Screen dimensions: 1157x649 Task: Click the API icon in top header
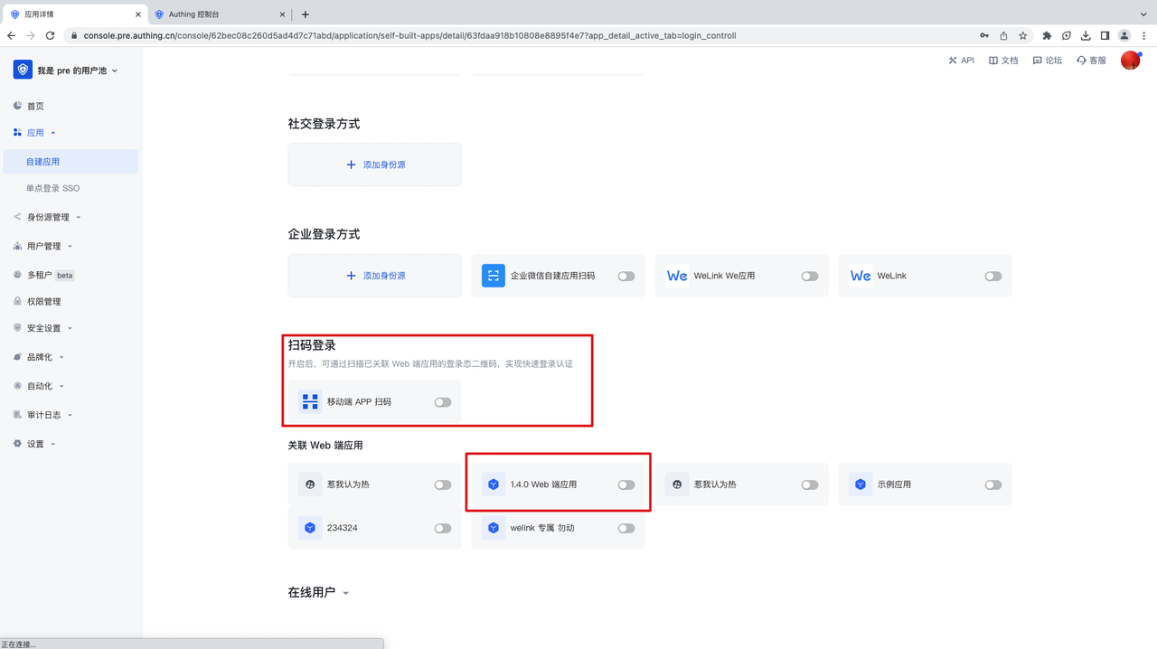(953, 61)
